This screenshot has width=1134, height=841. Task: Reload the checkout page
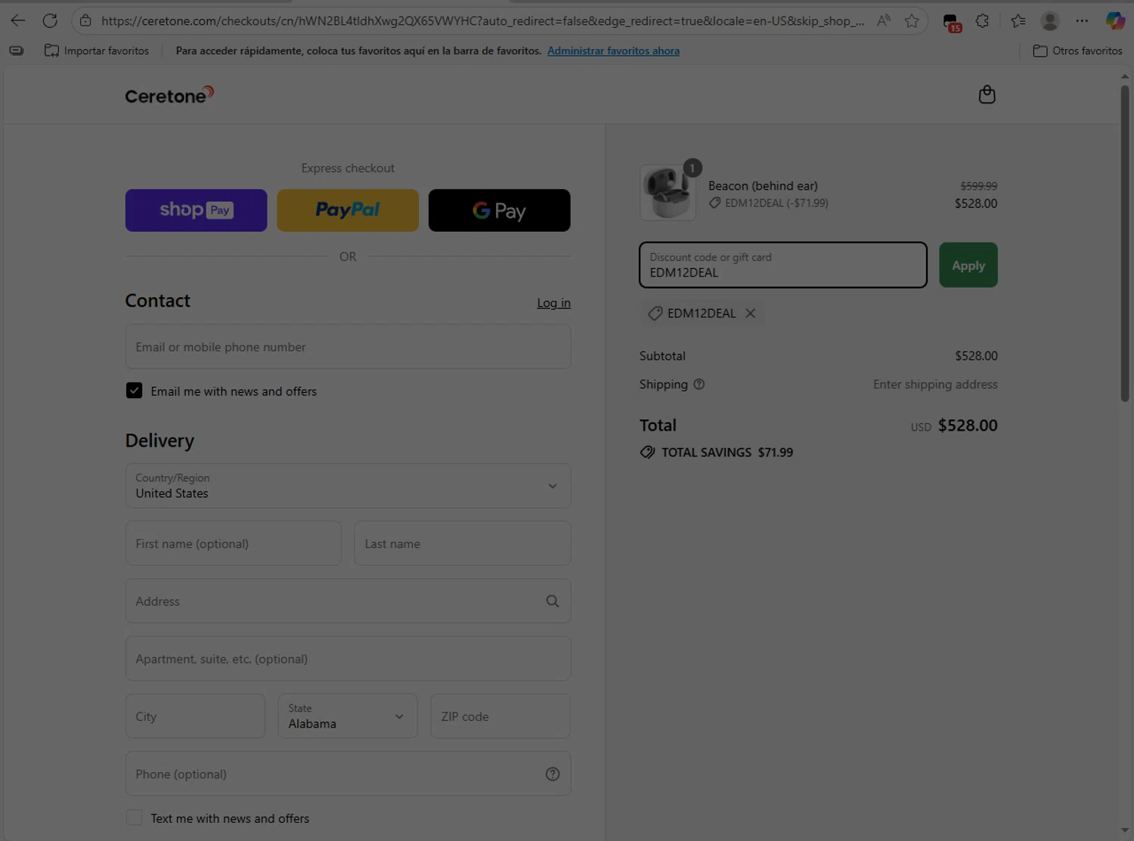50,20
